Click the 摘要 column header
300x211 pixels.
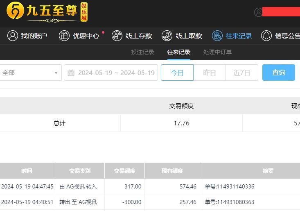coord(268,170)
